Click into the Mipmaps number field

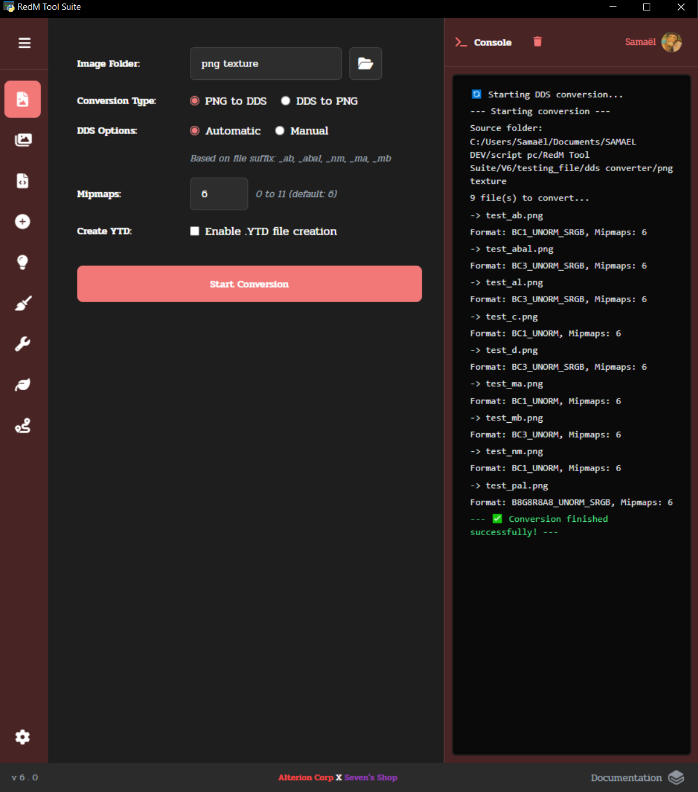pyautogui.click(x=219, y=194)
